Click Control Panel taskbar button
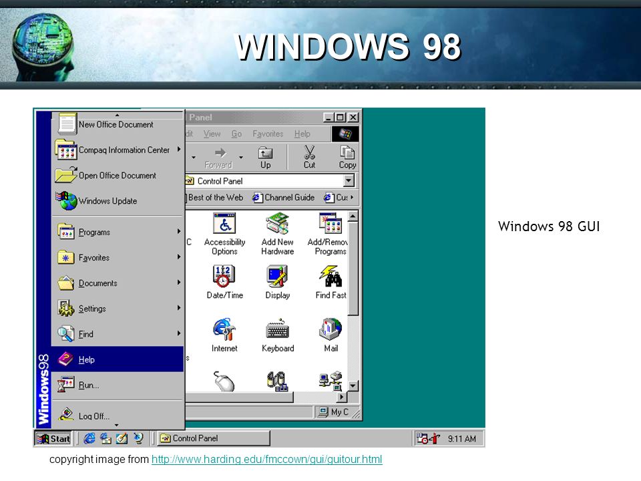 (x=214, y=438)
